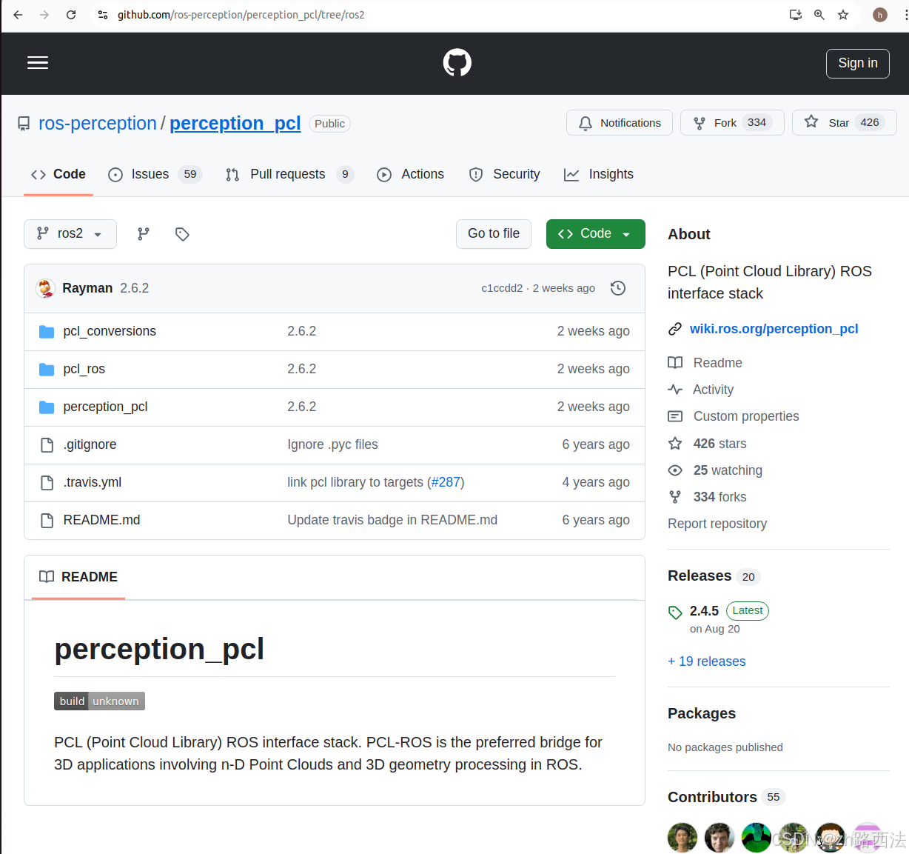Click the browser address bar URL
The height and width of the screenshot is (854, 909).
coord(241,15)
